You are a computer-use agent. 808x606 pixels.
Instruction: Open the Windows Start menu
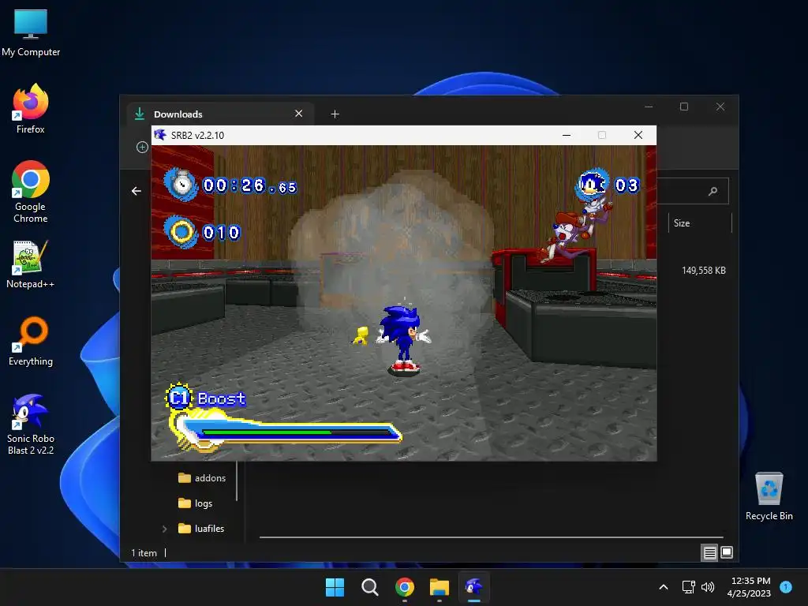click(x=335, y=587)
